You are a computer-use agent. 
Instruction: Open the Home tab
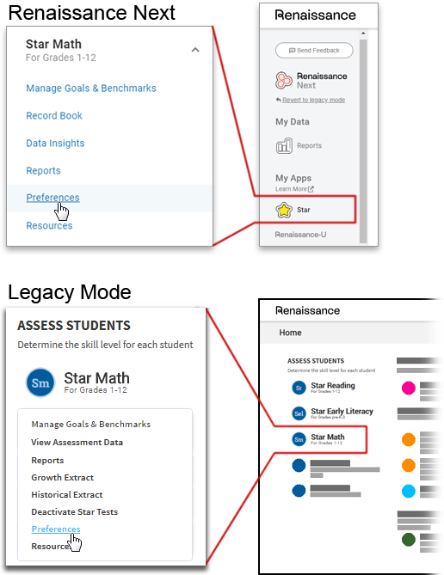(290, 333)
